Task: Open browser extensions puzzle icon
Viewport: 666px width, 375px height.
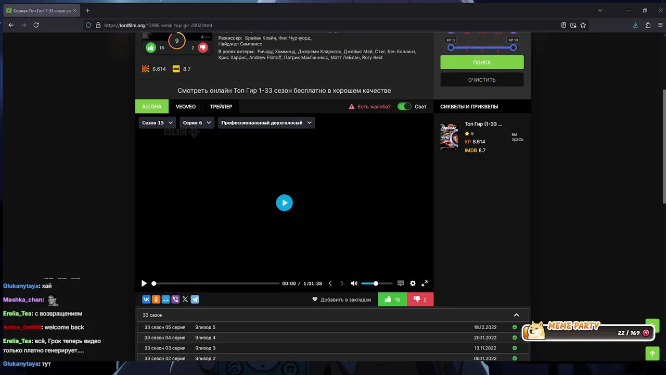Action: (648, 25)
